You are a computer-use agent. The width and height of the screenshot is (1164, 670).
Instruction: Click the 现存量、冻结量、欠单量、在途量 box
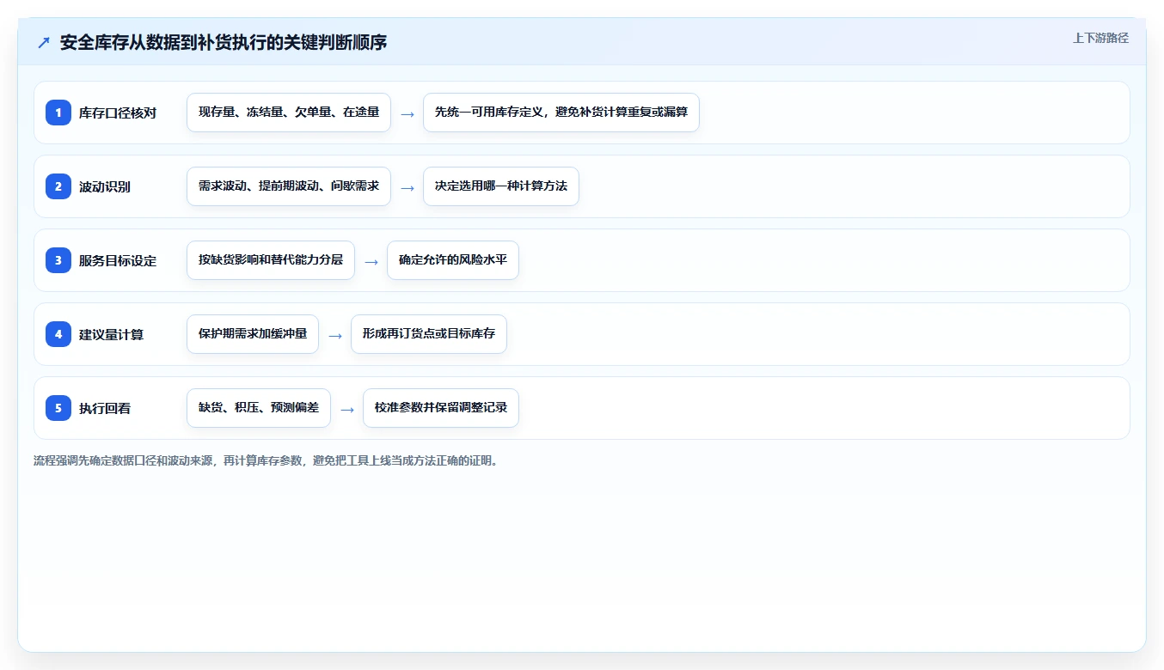point(289,113)
